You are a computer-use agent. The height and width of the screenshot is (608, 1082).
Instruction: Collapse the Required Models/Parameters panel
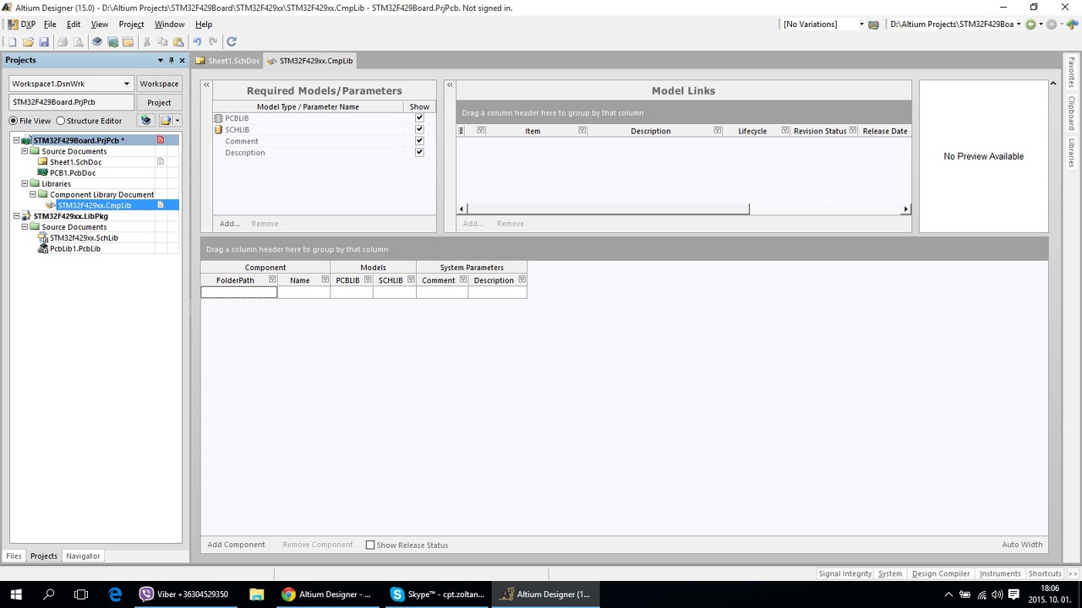pyautogui.click(x=206, y=85)
